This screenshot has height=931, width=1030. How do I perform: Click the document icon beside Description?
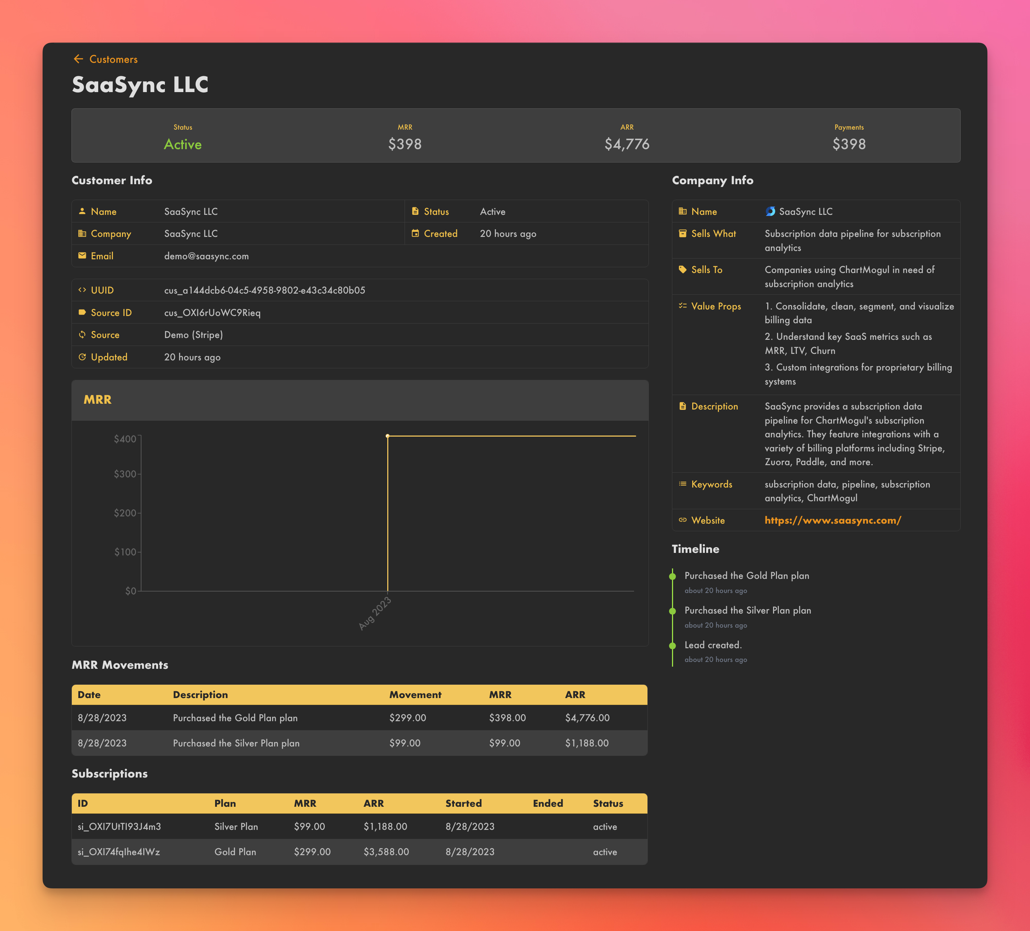(x=682, y=406)
